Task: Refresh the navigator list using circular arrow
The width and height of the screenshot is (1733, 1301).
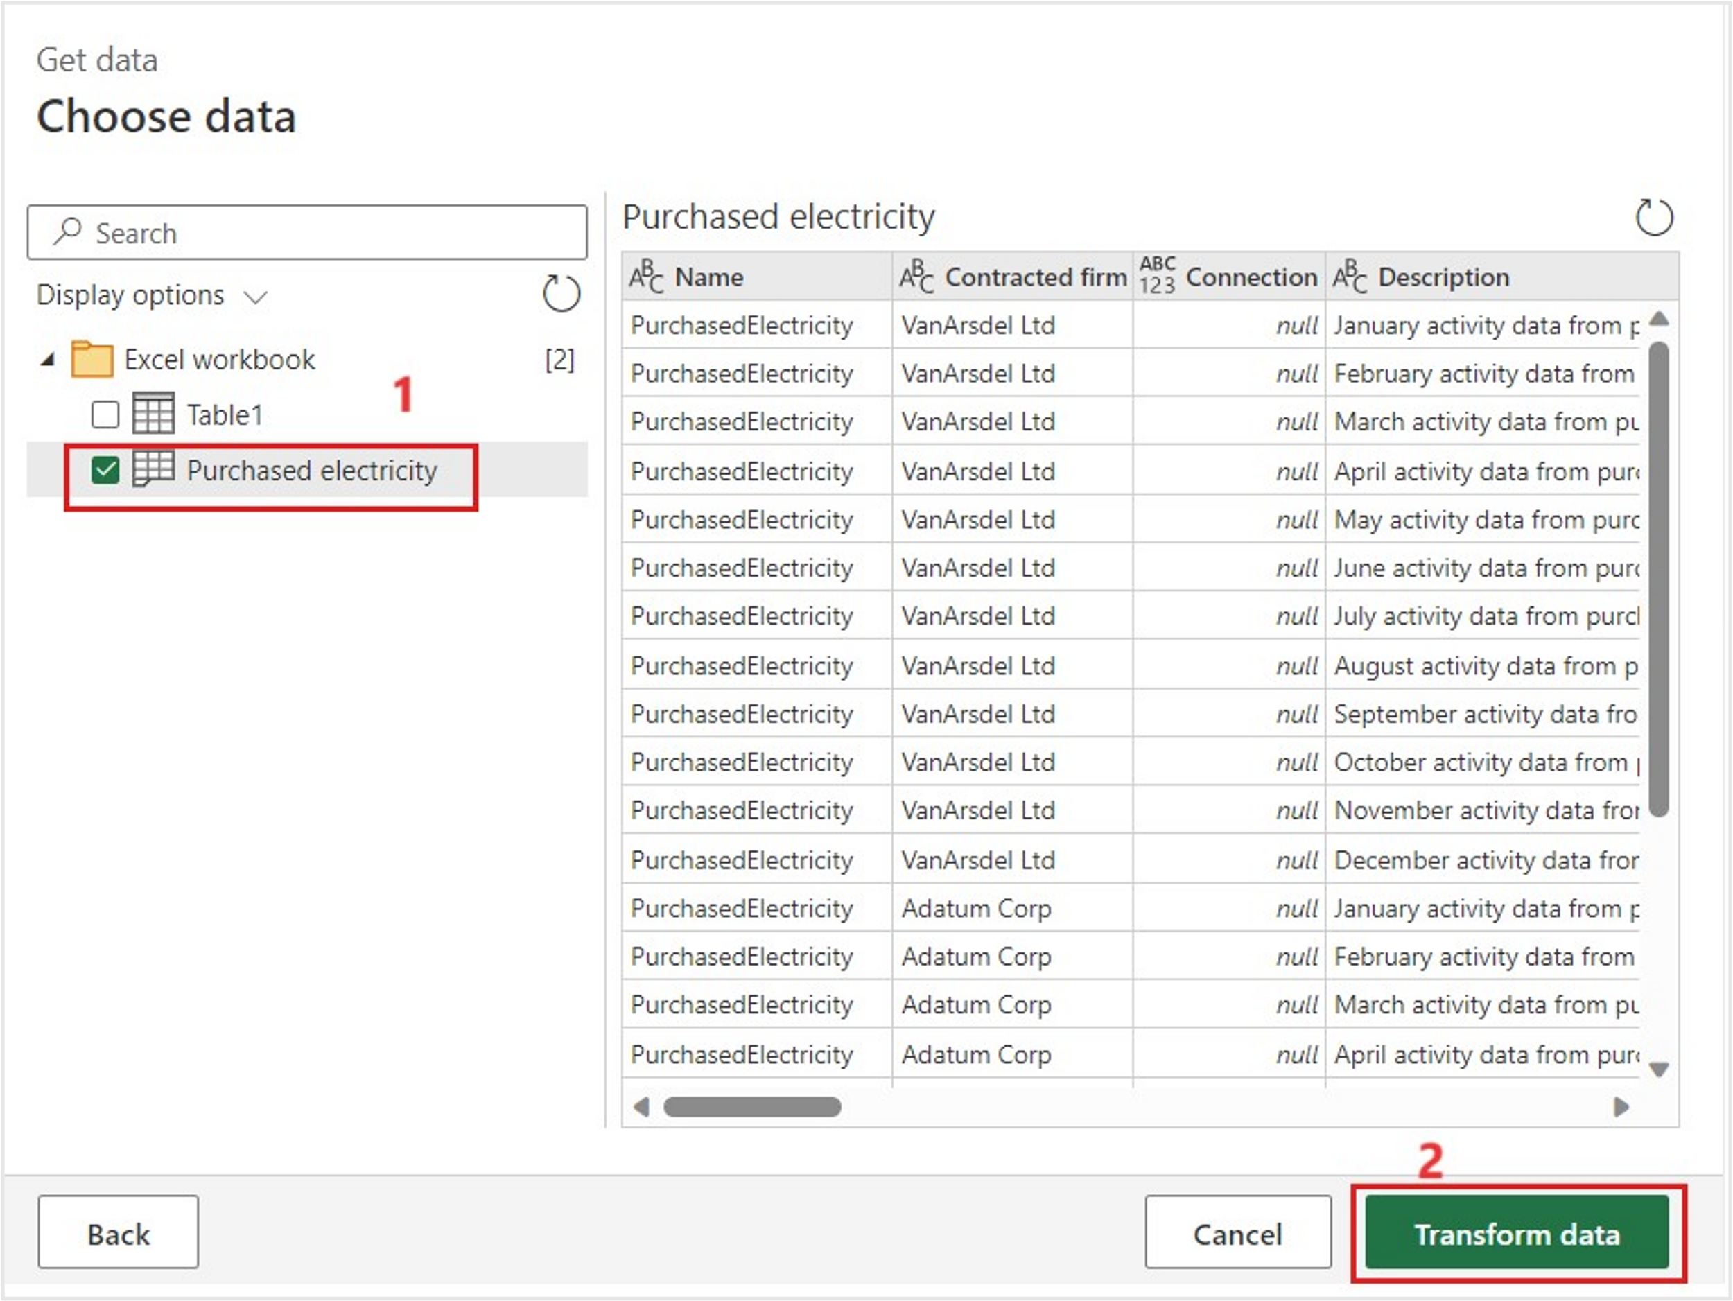Action: (561, 294)
